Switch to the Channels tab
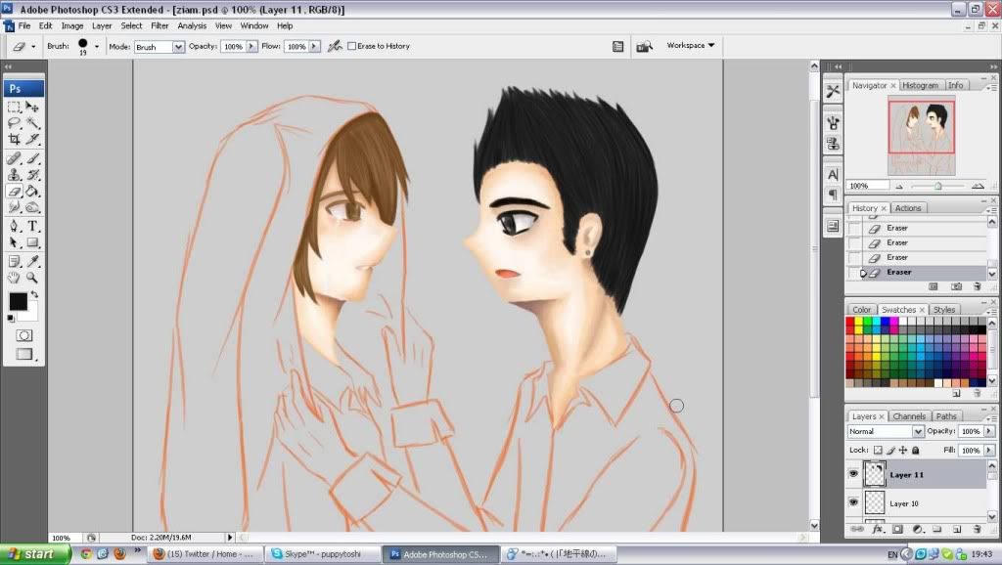Viewport: 1002px width, 565px height. (x=909, y=416)
